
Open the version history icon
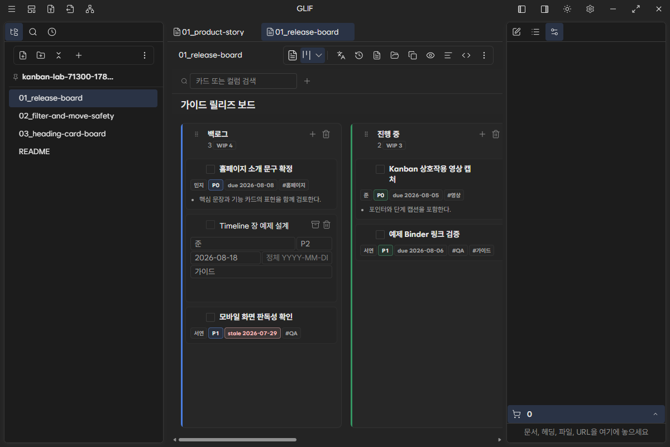[359, 55]
